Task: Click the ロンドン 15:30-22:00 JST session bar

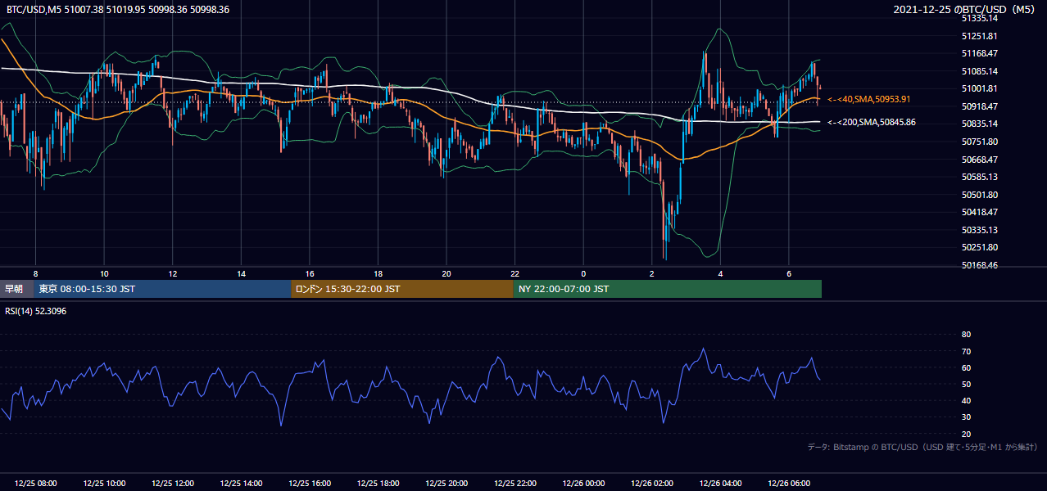Action: point(402,289)
